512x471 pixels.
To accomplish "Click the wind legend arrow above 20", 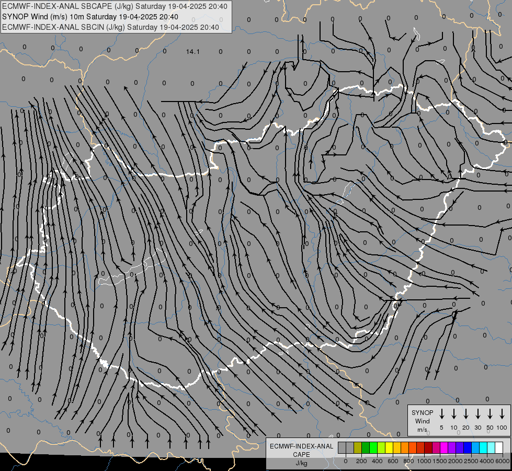I will [466, 414].
